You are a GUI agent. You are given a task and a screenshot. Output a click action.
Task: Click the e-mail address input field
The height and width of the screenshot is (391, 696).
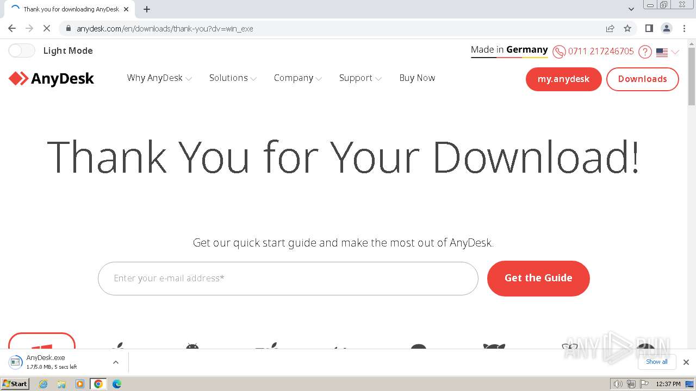click(288, 279)
